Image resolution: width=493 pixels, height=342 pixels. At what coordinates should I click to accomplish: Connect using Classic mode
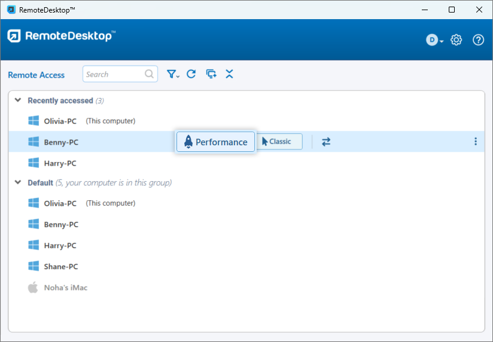click(279, 142)
